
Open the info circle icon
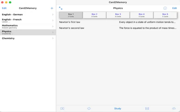[165, 8]
